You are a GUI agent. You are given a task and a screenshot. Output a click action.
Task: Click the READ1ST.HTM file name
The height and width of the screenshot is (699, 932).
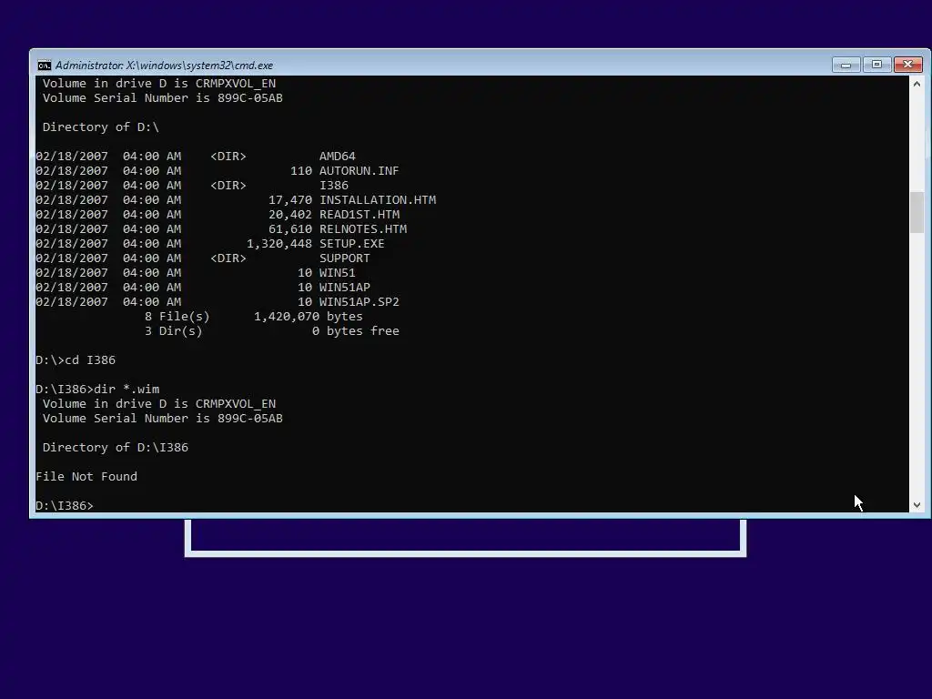[359, 215]
